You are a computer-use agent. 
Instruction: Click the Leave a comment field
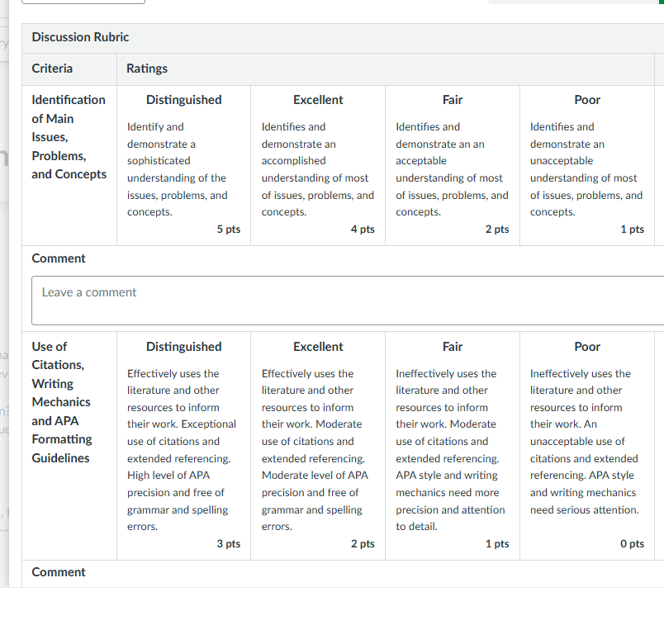click(x=348, y=301)
